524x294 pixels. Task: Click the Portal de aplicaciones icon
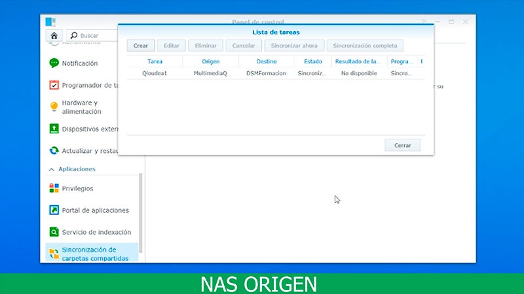pos(54,210)
